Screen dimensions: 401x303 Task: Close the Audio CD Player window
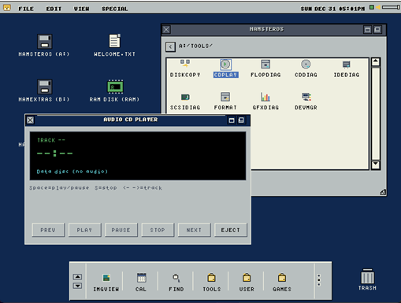click(x=31, y=120)
